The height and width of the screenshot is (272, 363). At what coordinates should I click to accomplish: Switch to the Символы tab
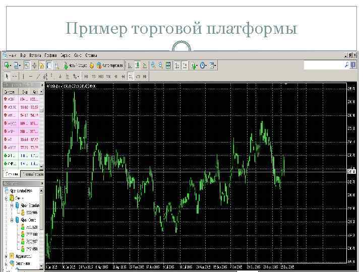11,174
